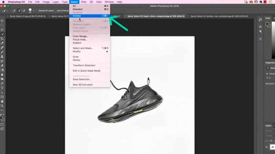Select the Blur tool
The height and width of the screenshot is (154, 275).
tap(2, 75)
